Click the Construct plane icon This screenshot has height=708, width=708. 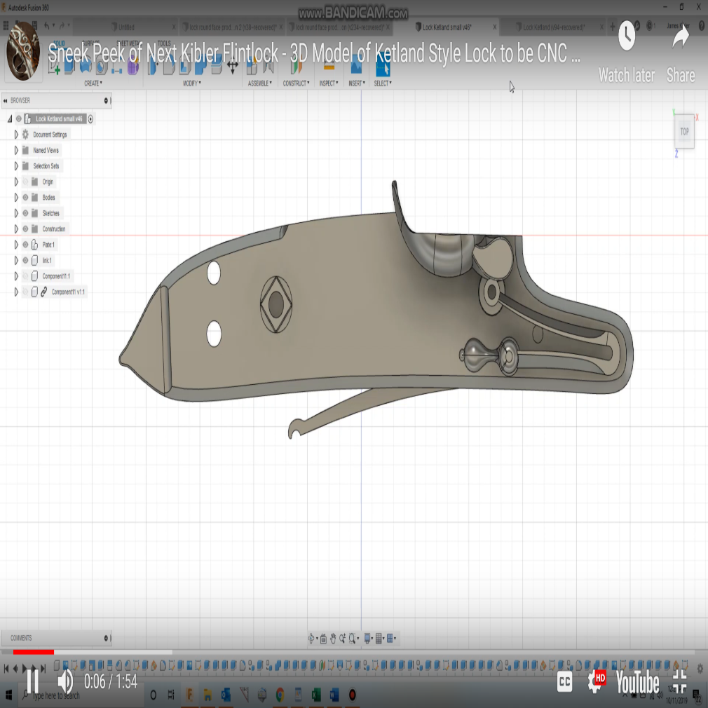pos(297,67)
